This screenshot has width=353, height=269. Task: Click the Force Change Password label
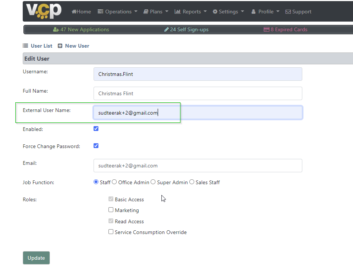(x=51, y=146)
